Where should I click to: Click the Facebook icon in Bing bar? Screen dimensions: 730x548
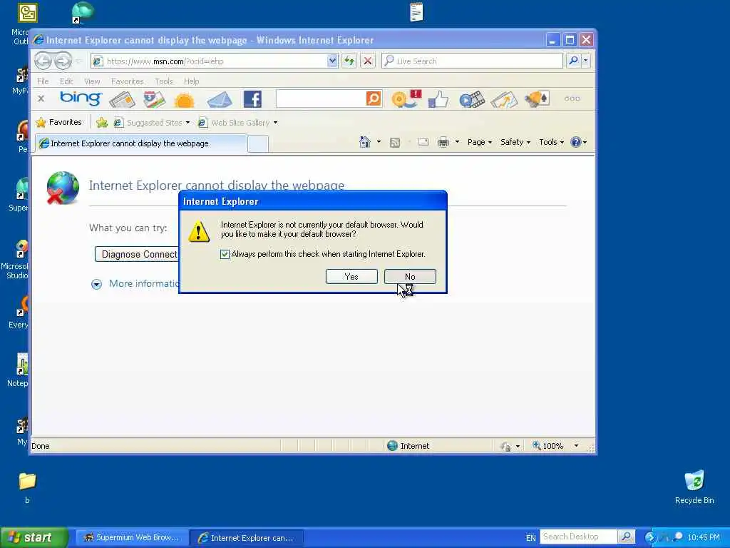(x=252, y=99)
